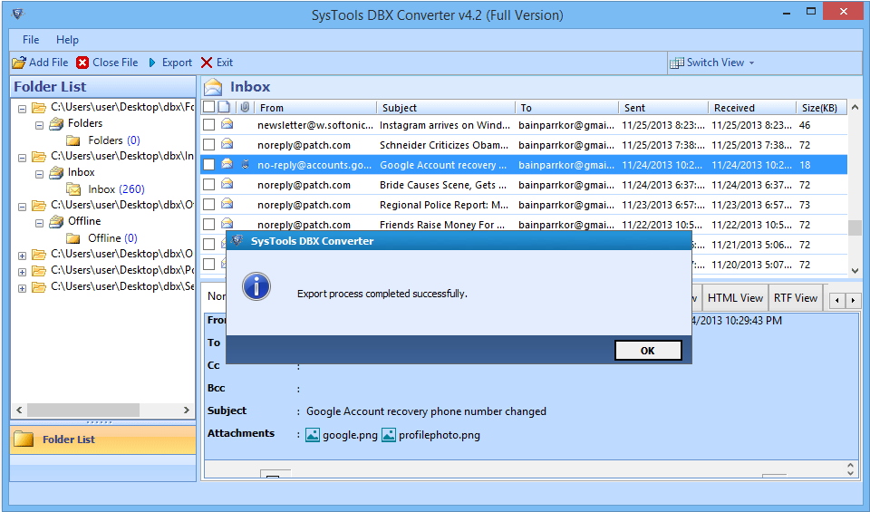This screenshot has width=870, height=512.
Task: Toggle the select-all checkbox in header
Action: pos(208,107)
